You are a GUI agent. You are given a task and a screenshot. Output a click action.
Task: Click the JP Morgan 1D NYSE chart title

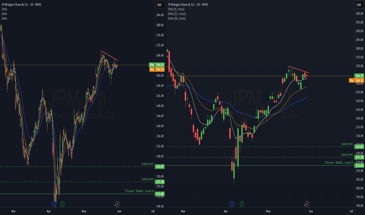click(x=188, y=5)
